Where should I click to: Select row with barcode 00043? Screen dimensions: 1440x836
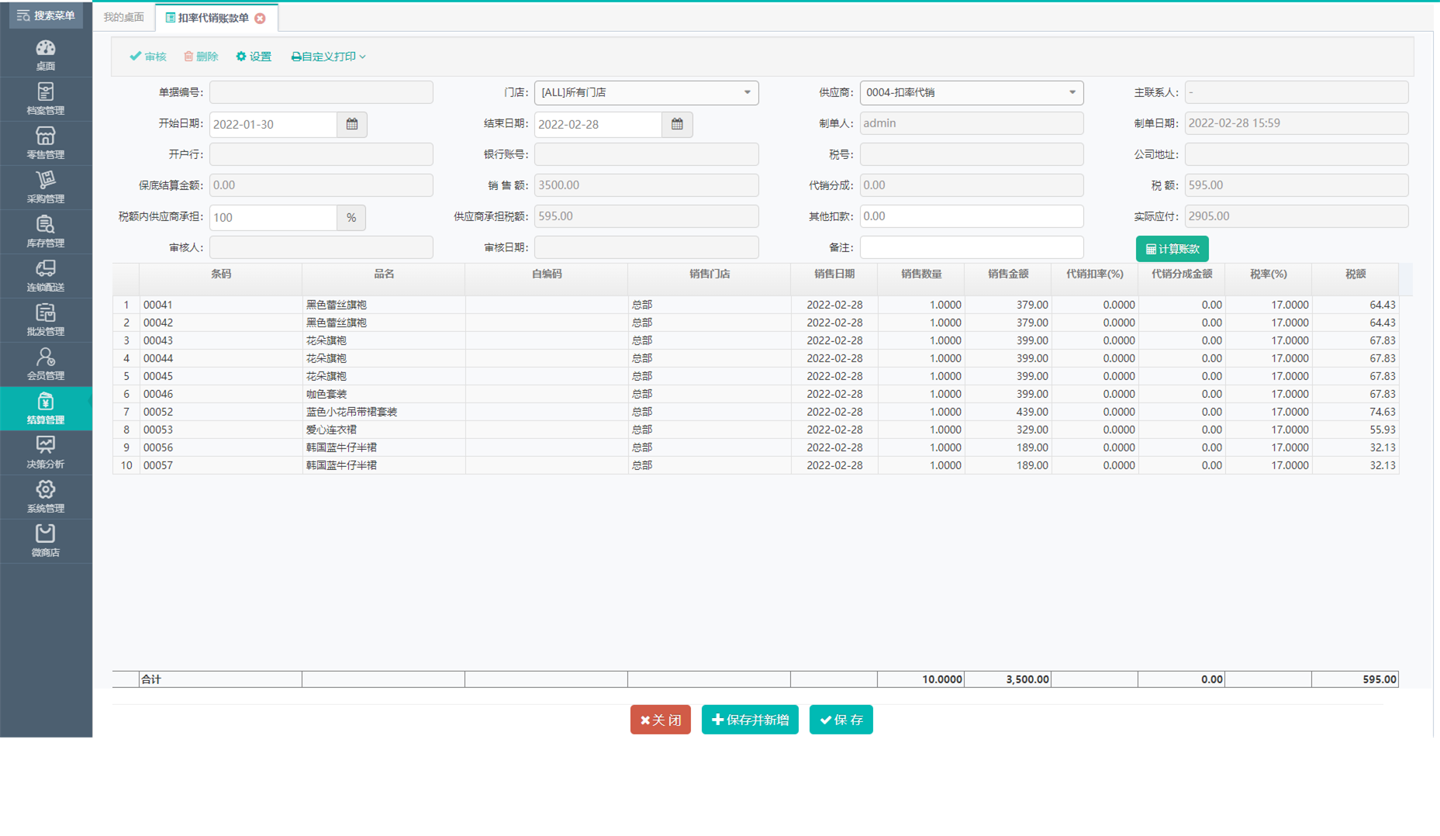click(x=755, y=340)
